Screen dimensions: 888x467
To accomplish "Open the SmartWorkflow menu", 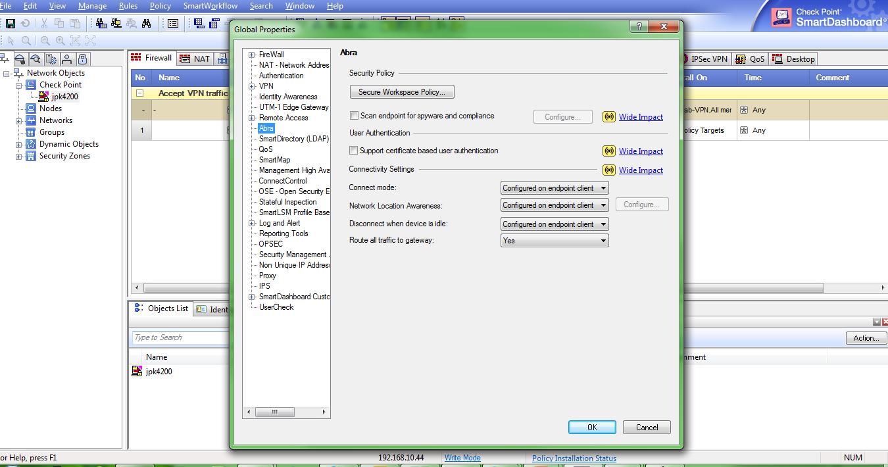I will [210, 6].
